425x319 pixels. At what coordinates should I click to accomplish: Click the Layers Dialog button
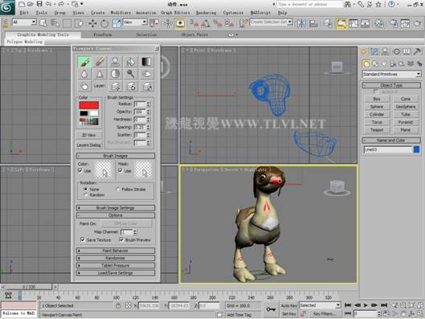point(89,145)
